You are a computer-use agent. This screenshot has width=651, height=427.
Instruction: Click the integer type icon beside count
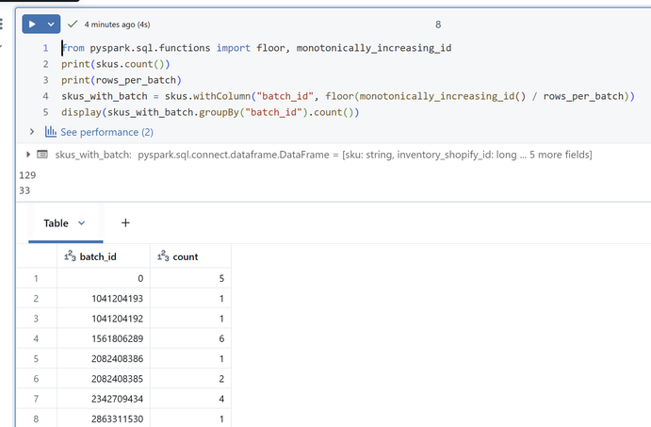pos(163,256)
